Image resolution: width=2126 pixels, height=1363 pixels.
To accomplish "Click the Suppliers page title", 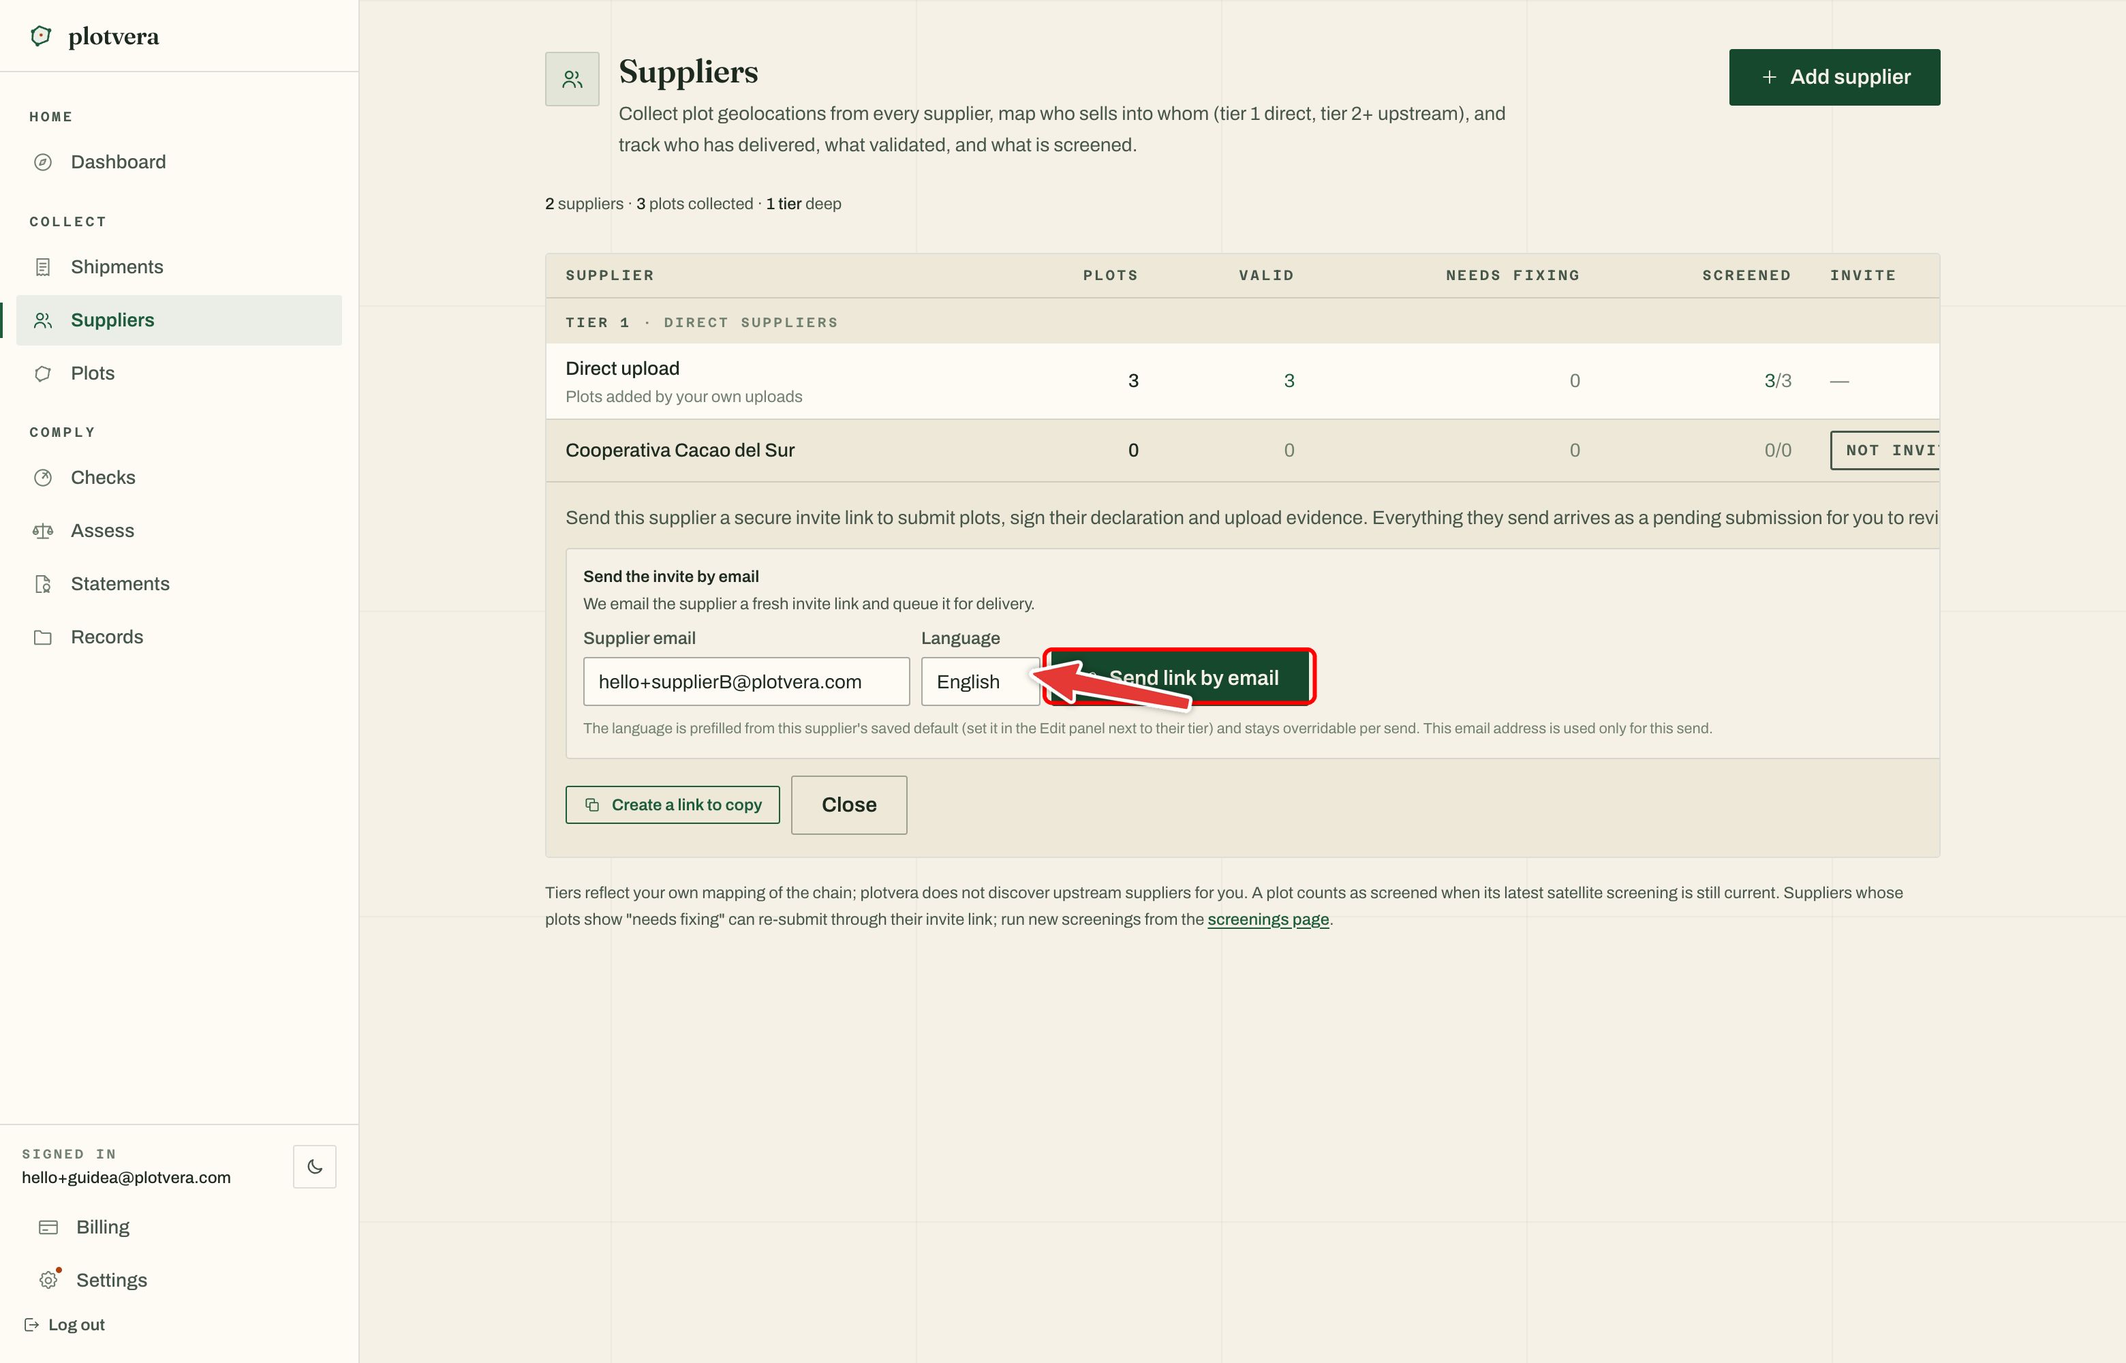I will [688, 72].
